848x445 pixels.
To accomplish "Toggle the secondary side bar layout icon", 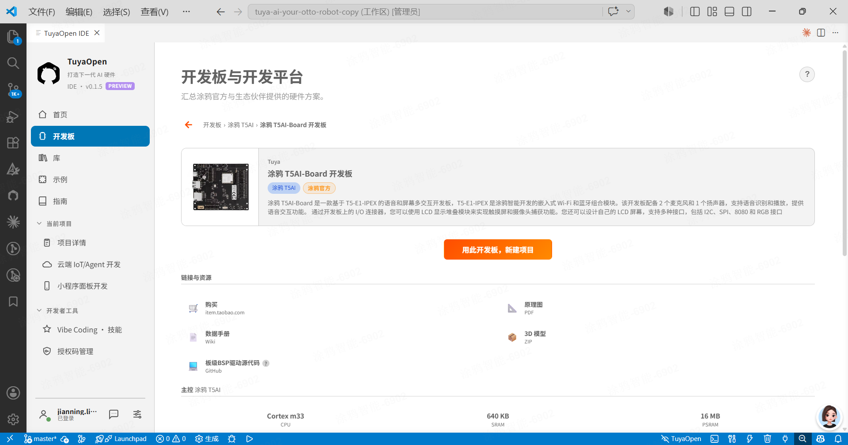I will pyautogui.click(x=747, y=11).
